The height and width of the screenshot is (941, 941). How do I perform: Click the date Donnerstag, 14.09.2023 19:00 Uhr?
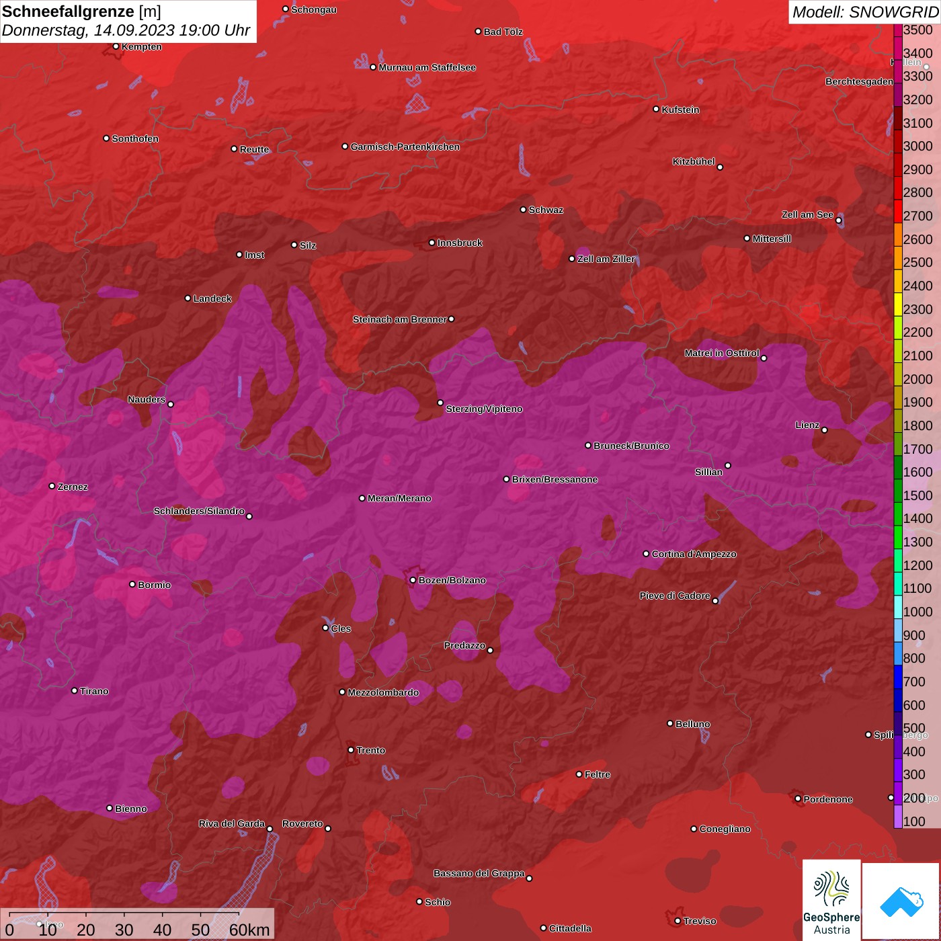pyautogui.click(x=126, y=30)
